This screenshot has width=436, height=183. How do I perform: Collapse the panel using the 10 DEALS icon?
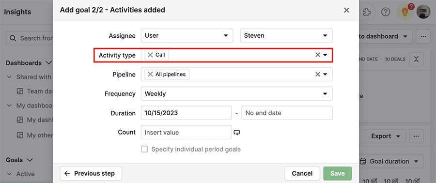[416, 59]
